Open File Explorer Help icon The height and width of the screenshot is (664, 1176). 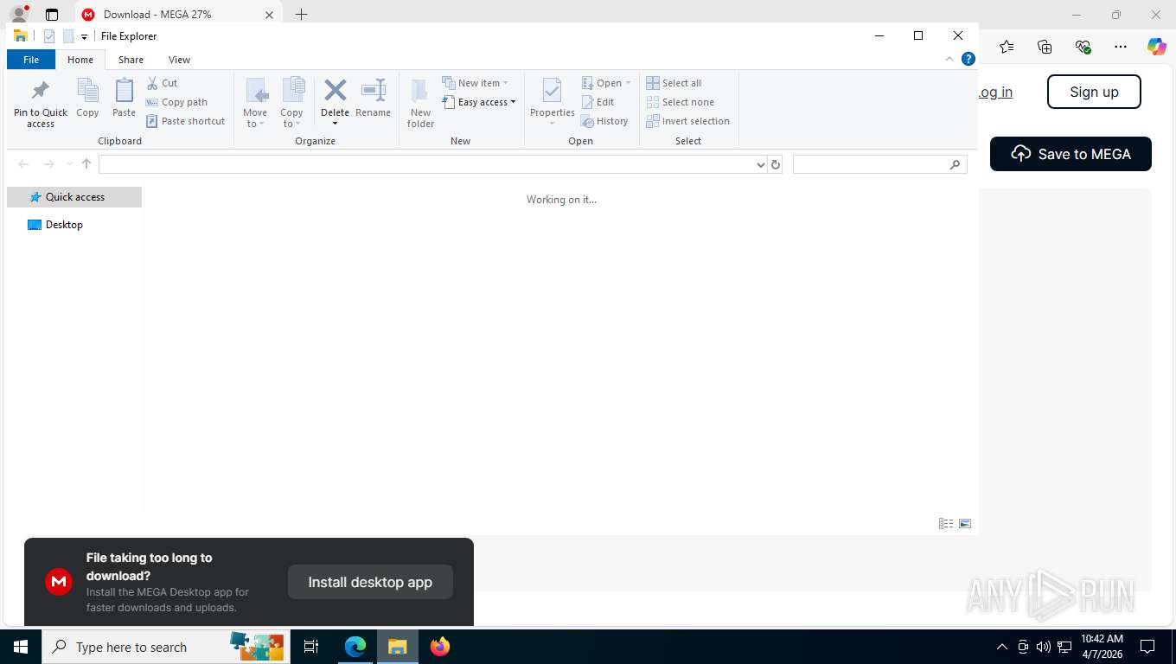pos(968,59)
